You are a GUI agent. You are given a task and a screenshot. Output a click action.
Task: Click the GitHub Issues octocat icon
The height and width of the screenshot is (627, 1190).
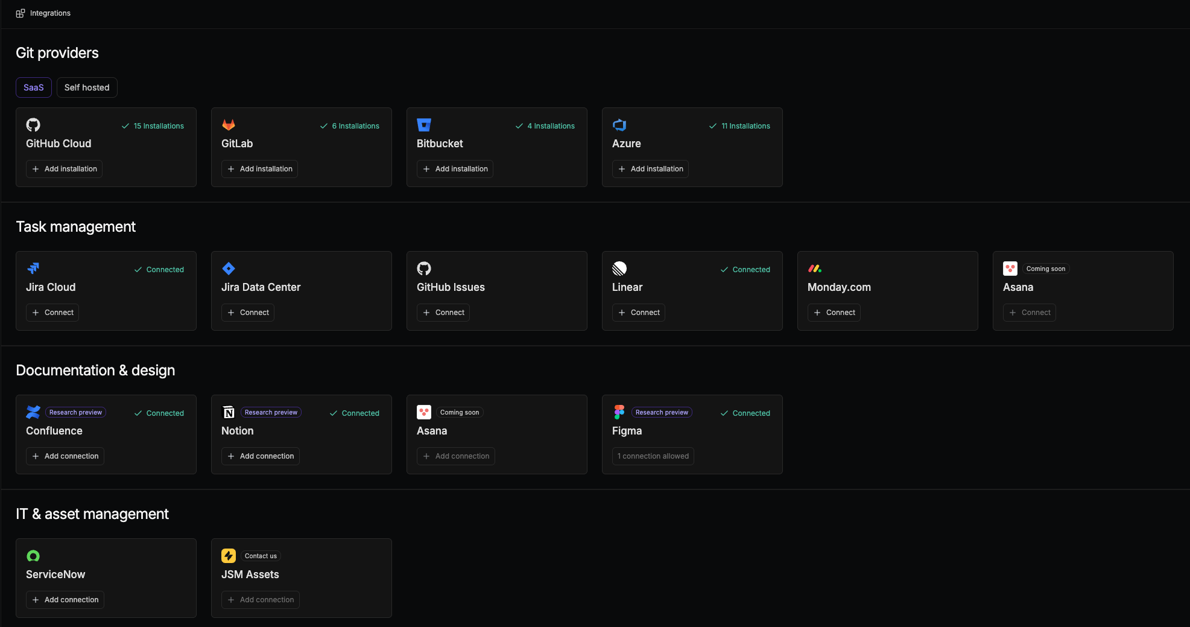pyautogui.click(x=424, y=269)
